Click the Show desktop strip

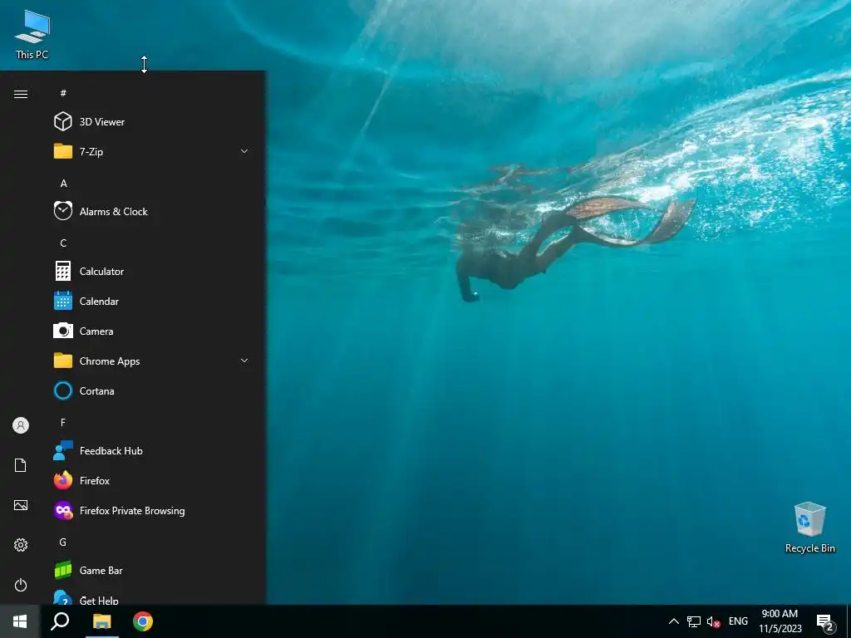point(849,621)
